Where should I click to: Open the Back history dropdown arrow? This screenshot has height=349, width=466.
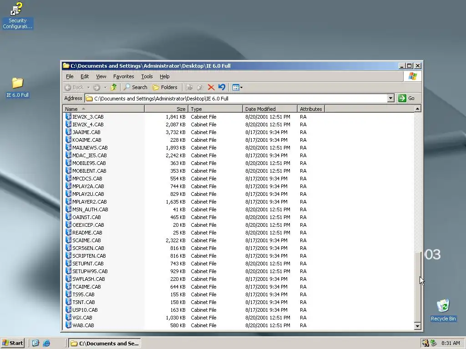tap(88, 87)
